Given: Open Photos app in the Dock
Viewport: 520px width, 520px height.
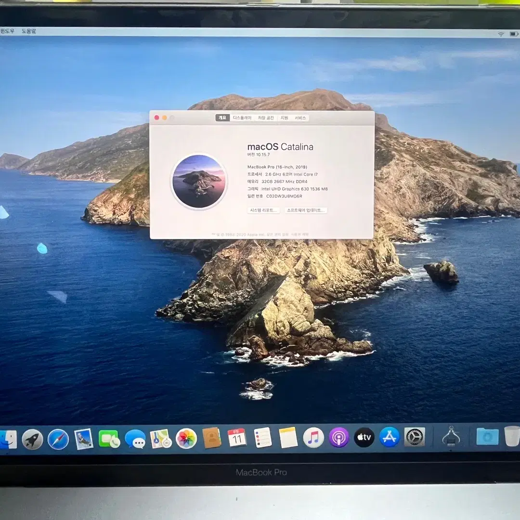Looking at the screenshot, I should (186, 439).
